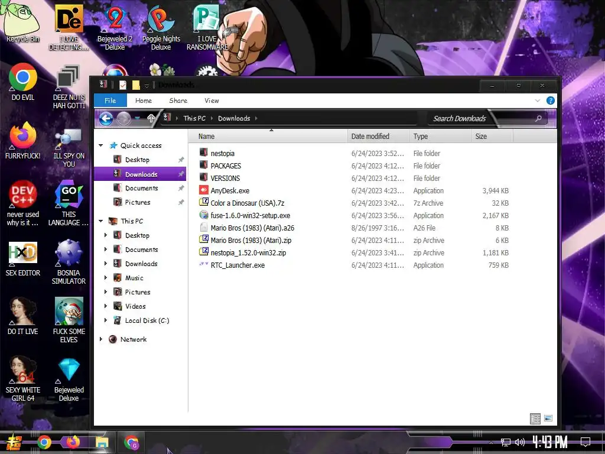Viewport: 605px width, 454px height.
Task: Launch Bejeweled Deluxe diamond icon
Action: click(69, 380)
